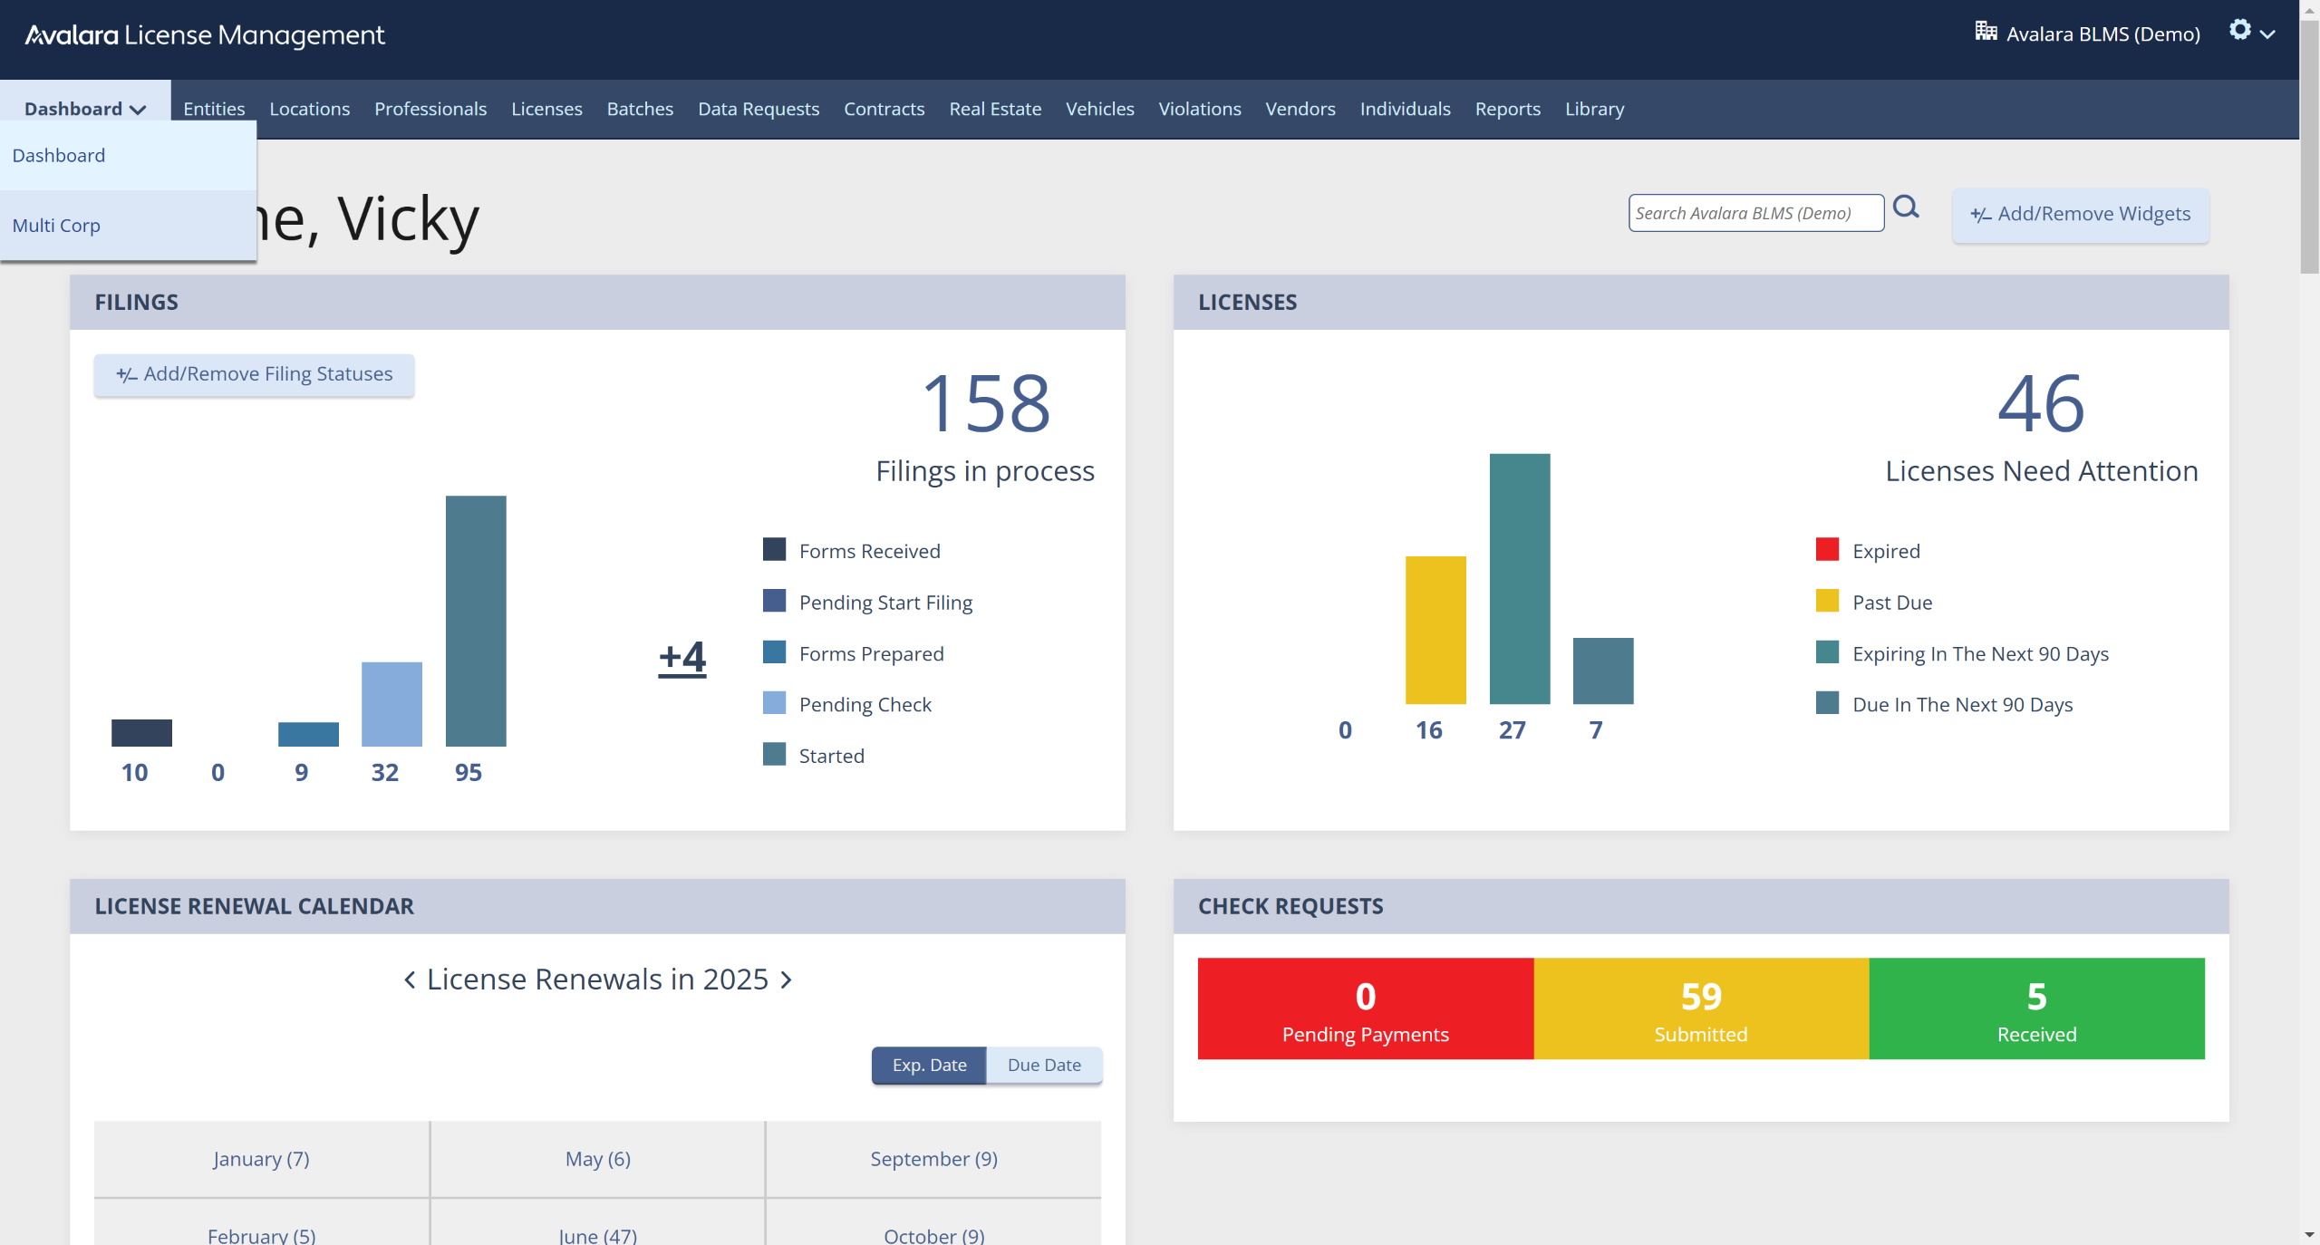Expand the chevron next to settings gear
The width and height of the screenshot is (2320, 1245).
pos(2268,34)
